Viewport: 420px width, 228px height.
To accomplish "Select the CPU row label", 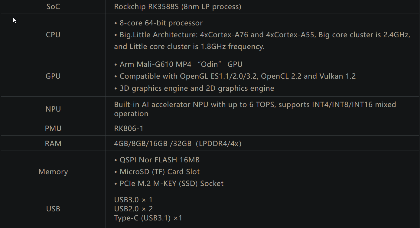I will 53,34.
